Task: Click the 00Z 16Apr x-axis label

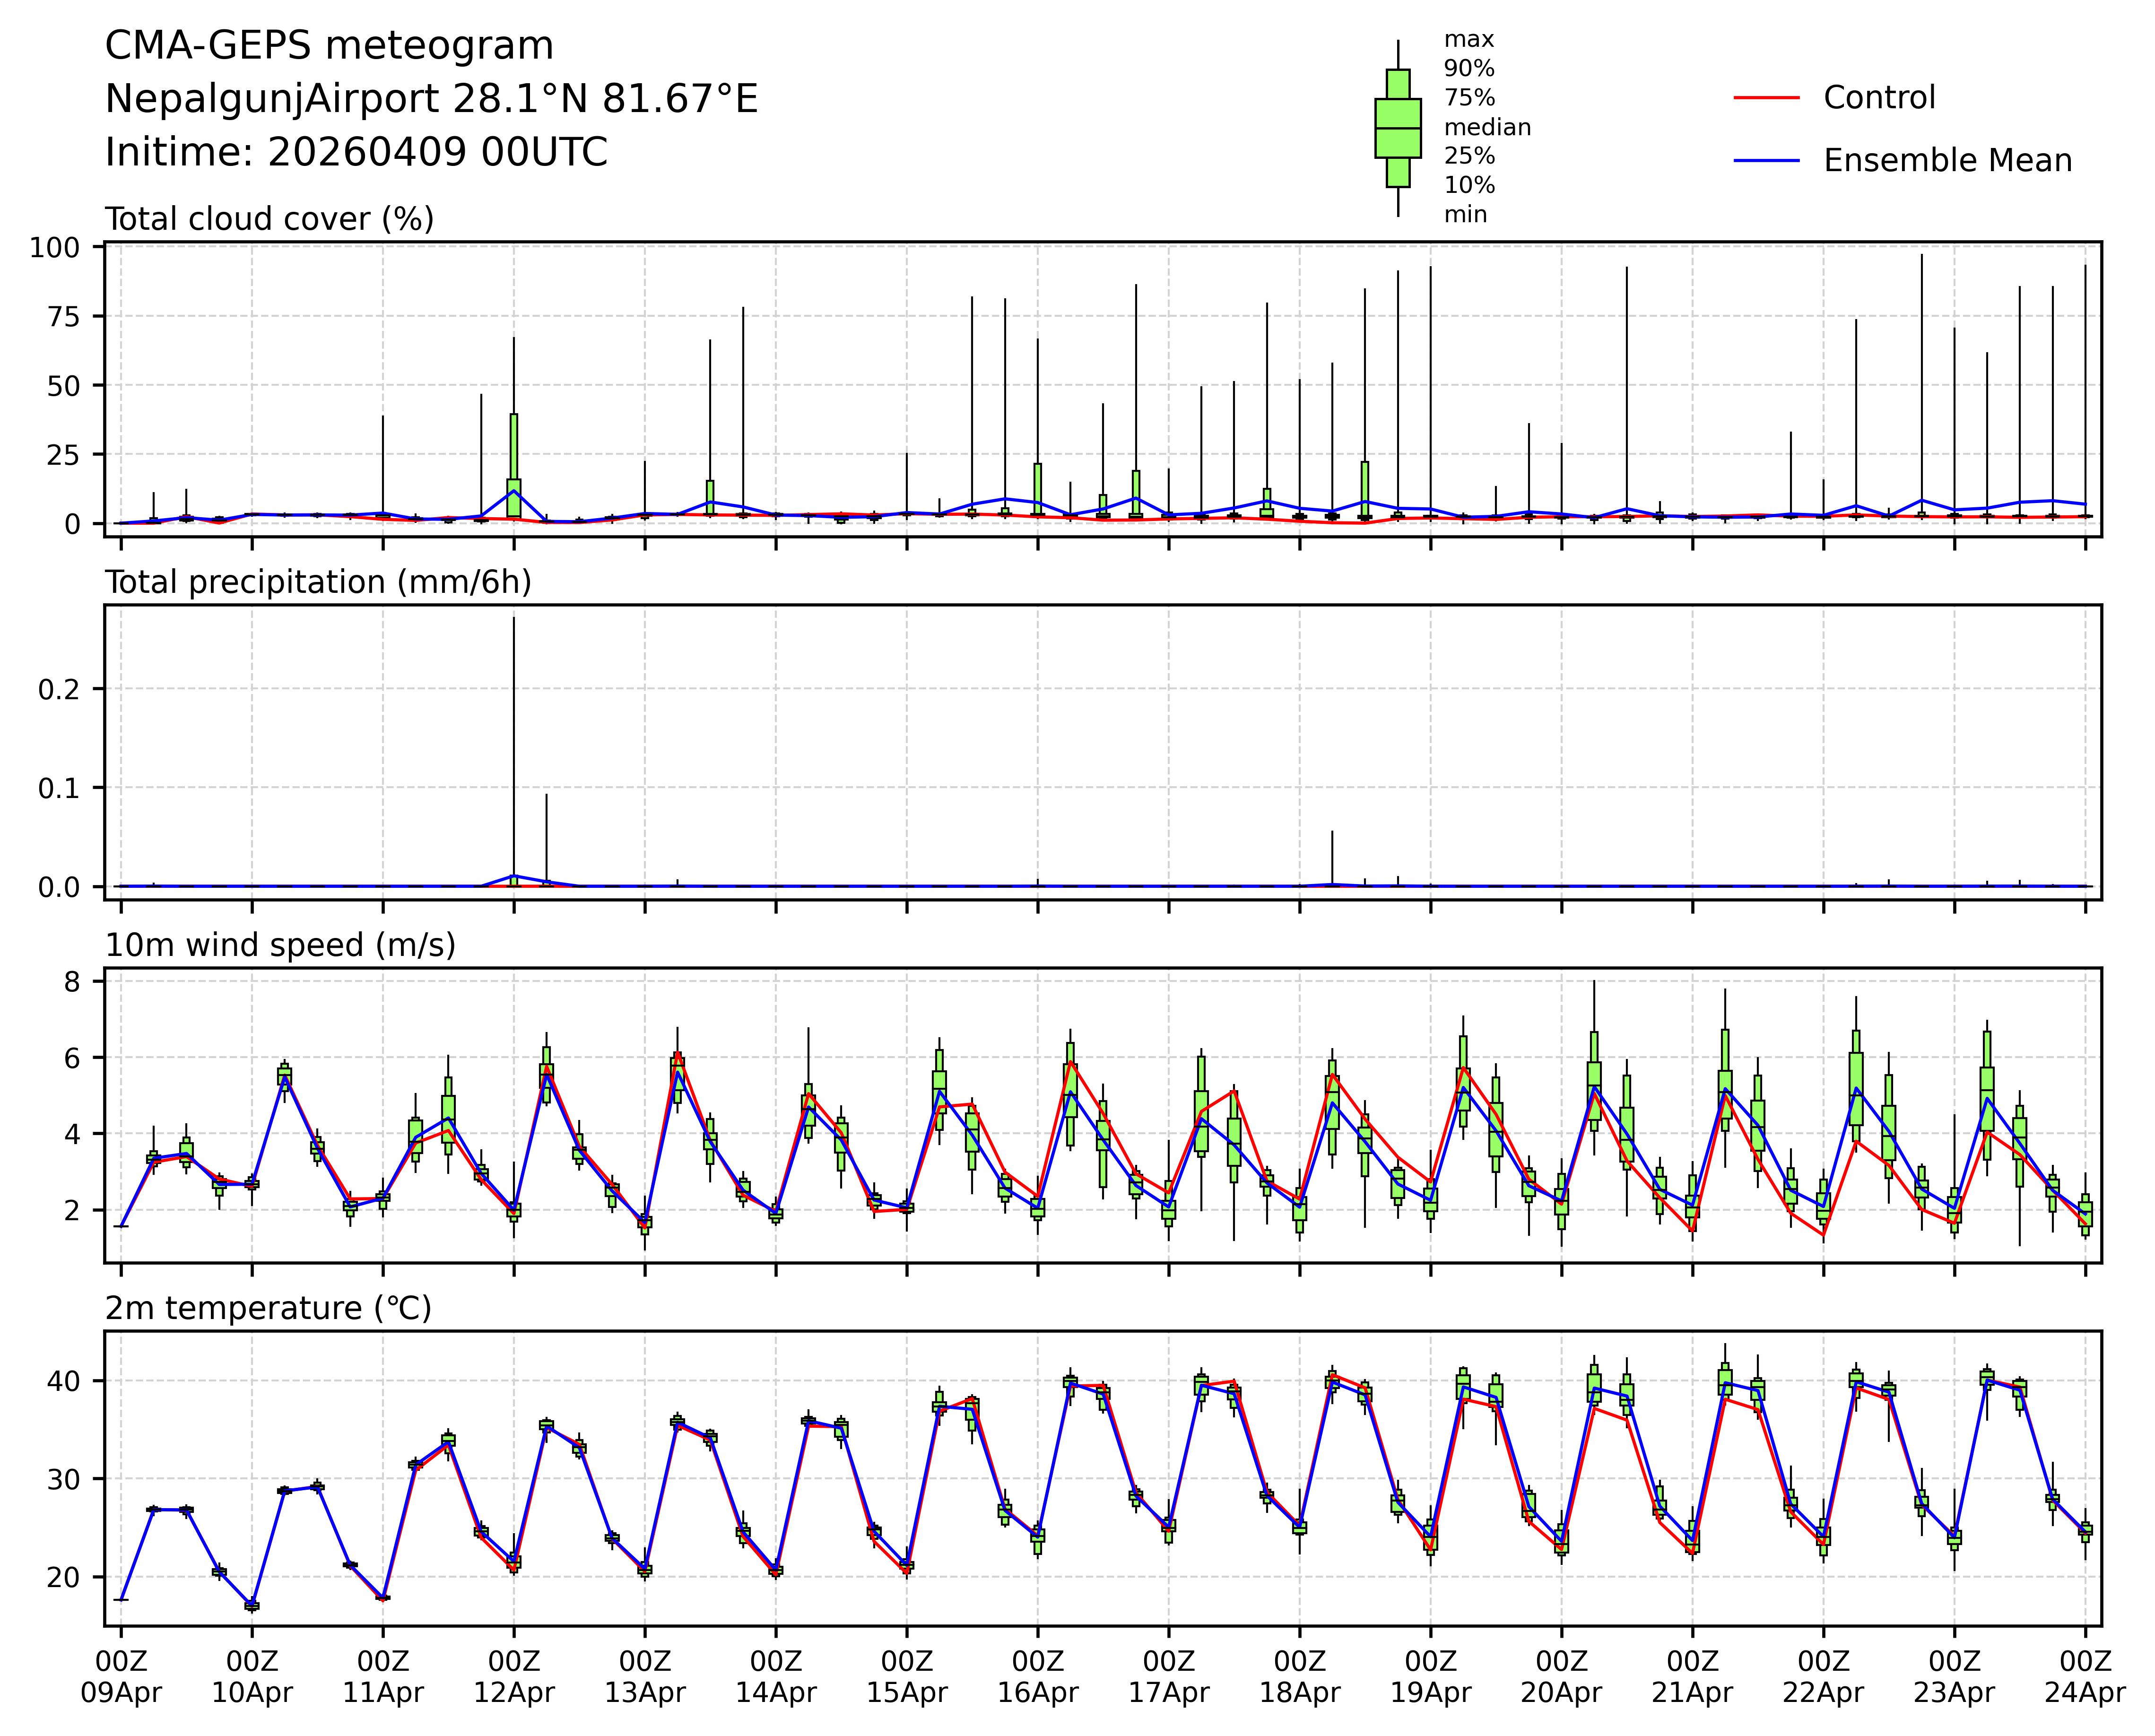Action: [x=1037, y=1678]
